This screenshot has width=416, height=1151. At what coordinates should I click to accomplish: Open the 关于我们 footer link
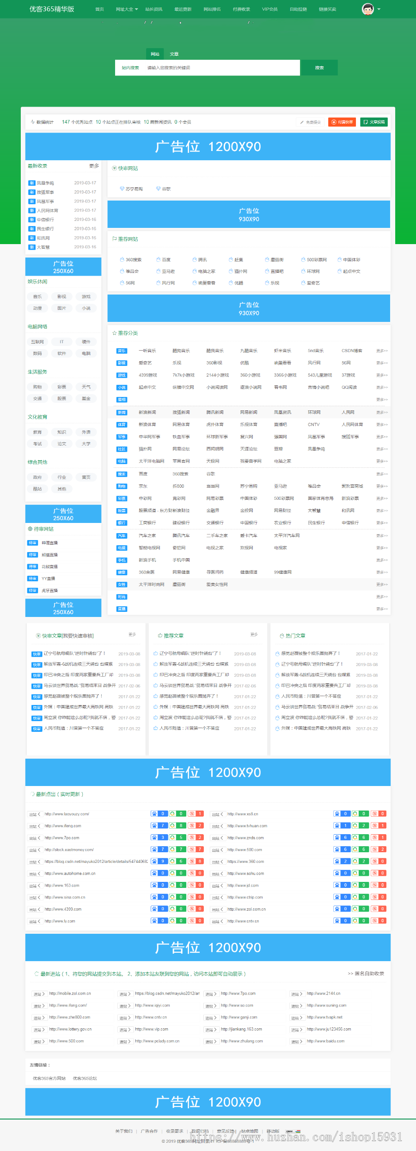point(123,1131)
